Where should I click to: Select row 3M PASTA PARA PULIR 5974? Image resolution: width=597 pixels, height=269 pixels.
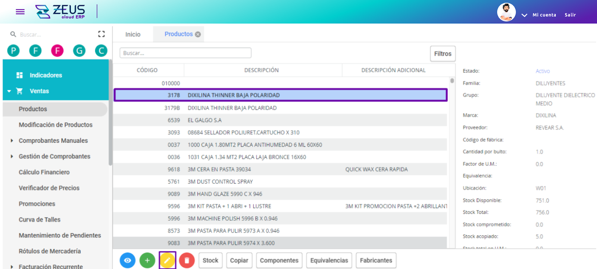tap(280, 243)
